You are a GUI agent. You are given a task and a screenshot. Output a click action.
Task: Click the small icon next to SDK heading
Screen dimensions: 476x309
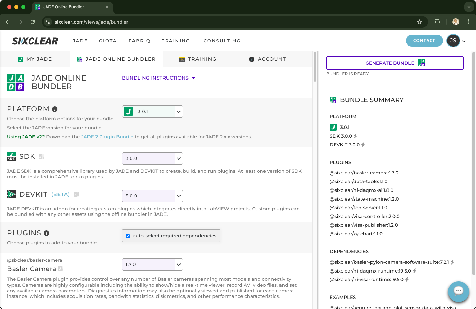(41, 157)
